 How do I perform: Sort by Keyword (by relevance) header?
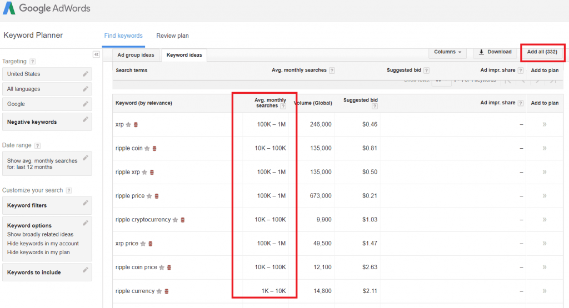pyautogui.click(x=144, y=103)
